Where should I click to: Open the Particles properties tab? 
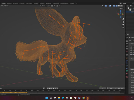pyautogui.click(x=127, y=63)
